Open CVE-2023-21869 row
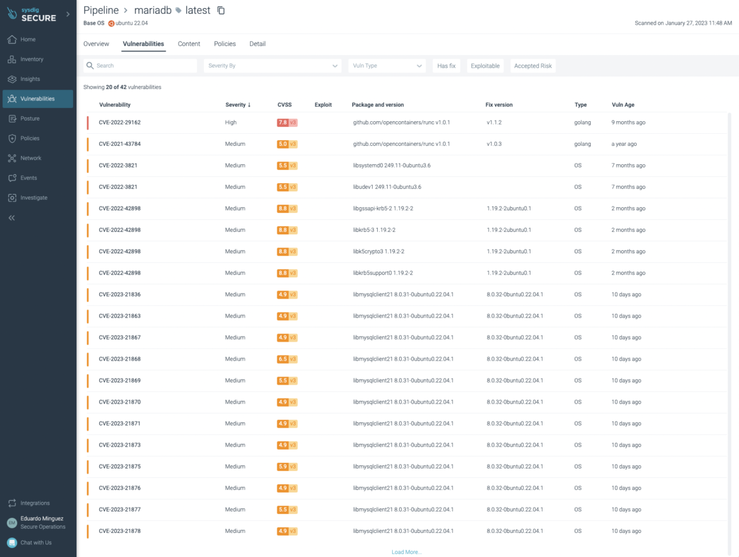Screen dimensions: 739x557 pos(407,381)
